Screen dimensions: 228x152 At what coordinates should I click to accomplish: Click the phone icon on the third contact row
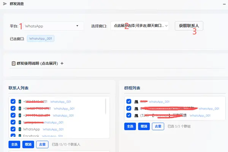tap(20, 116)
